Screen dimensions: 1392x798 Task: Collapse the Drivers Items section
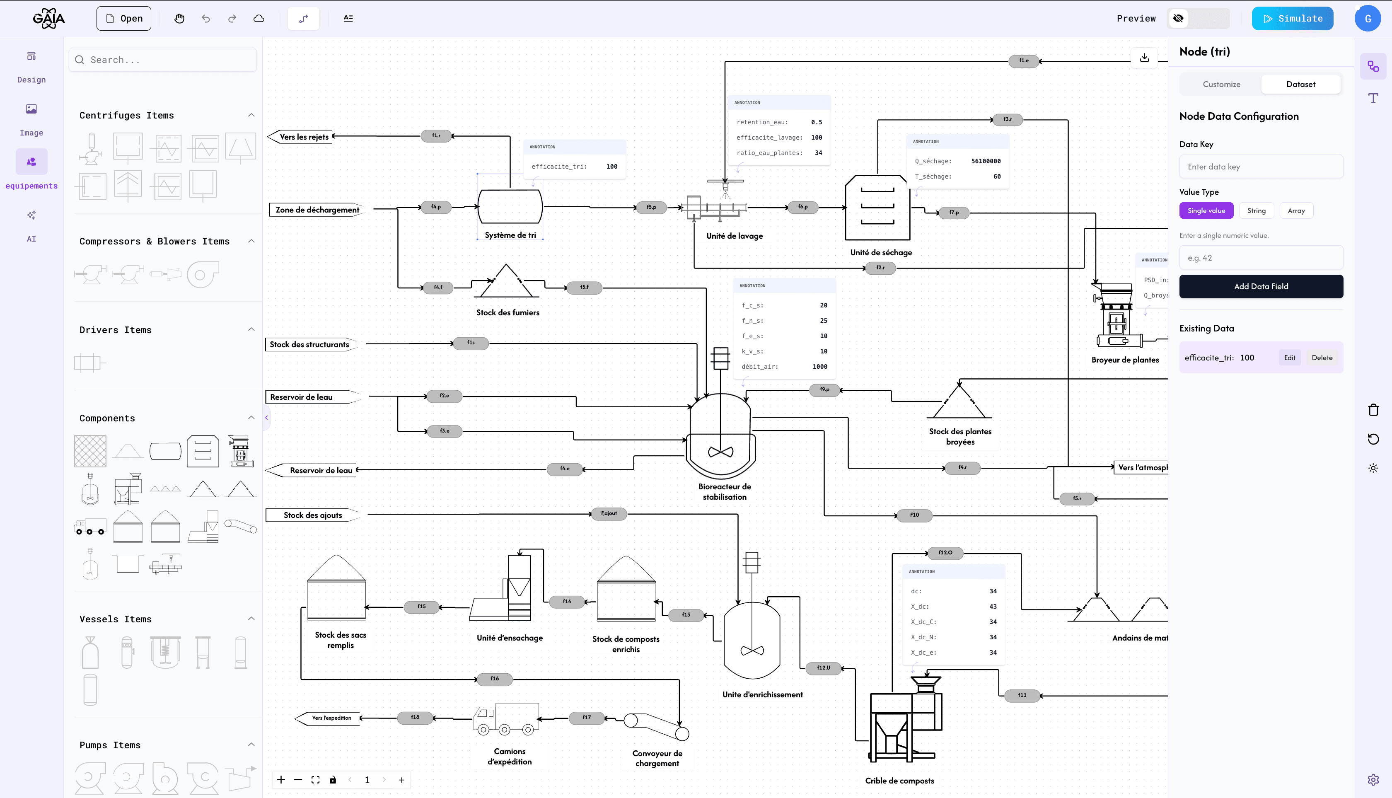pyautogui.click(x=251, y=329)
